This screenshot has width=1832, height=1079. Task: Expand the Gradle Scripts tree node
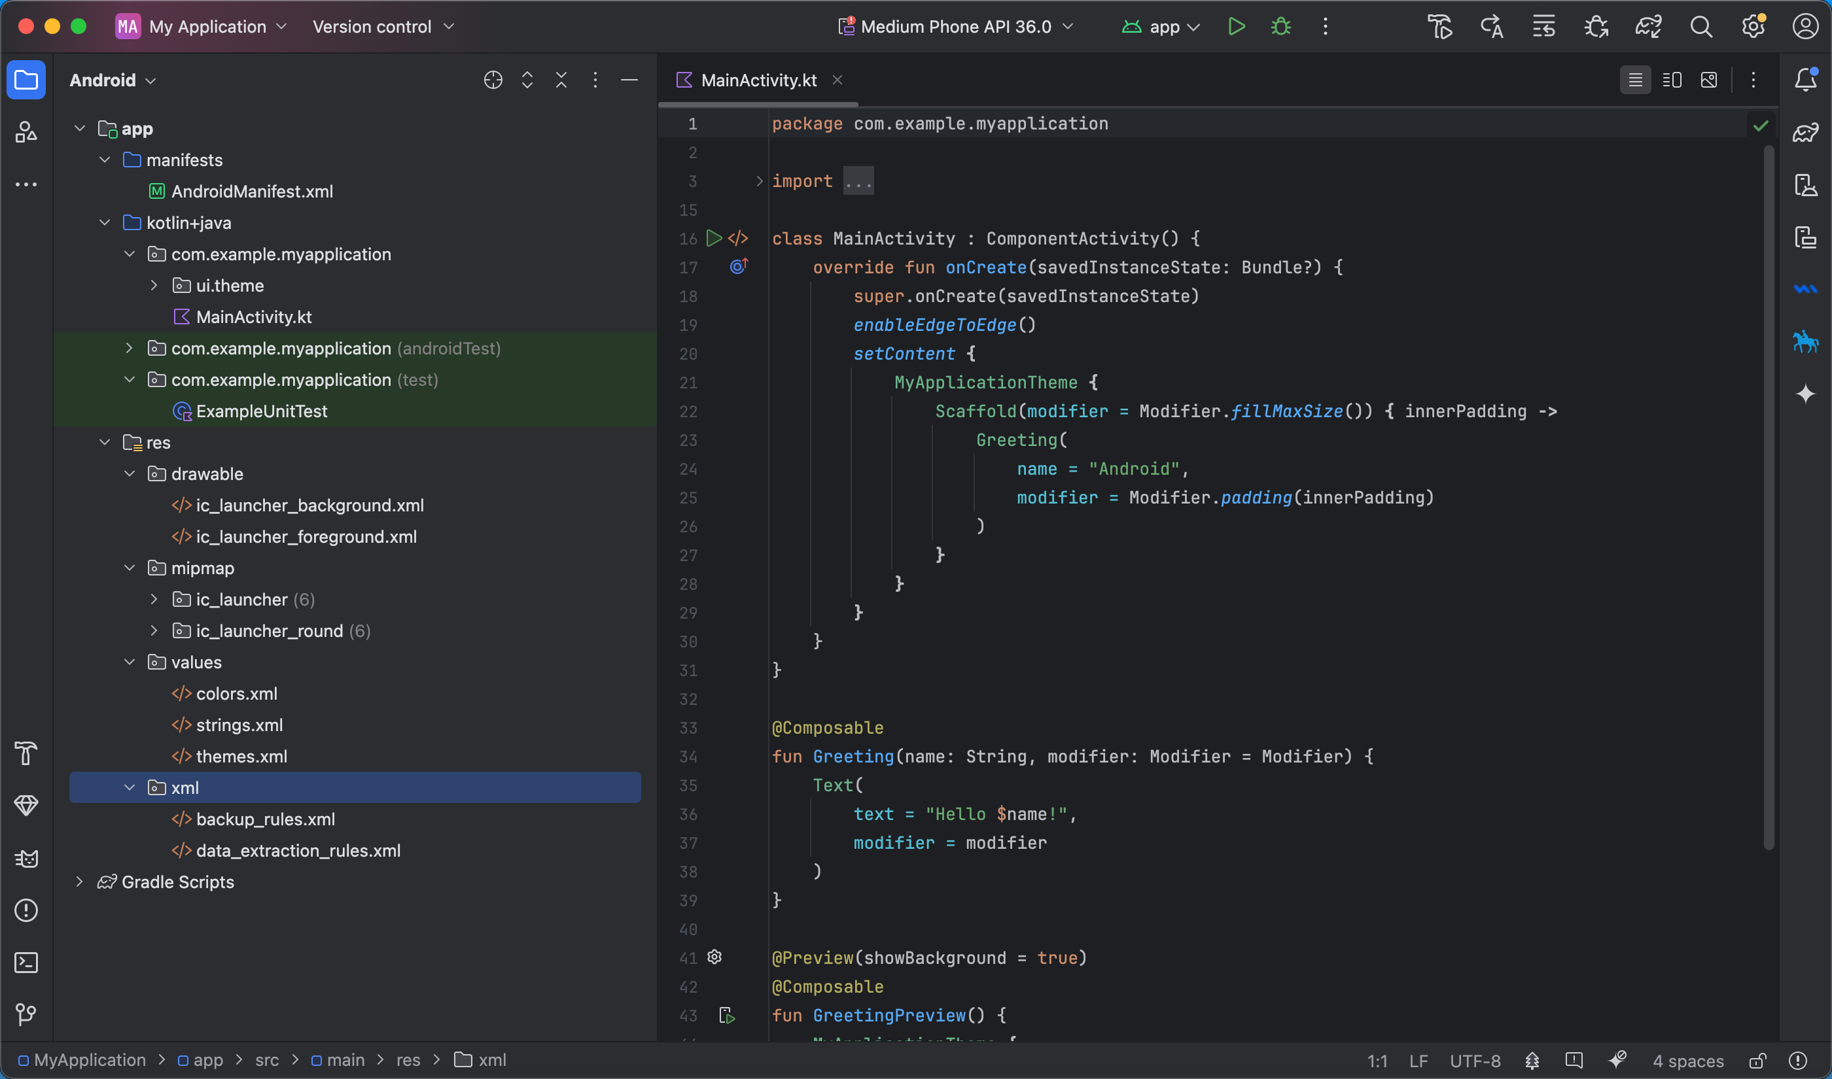pos(79,882)
